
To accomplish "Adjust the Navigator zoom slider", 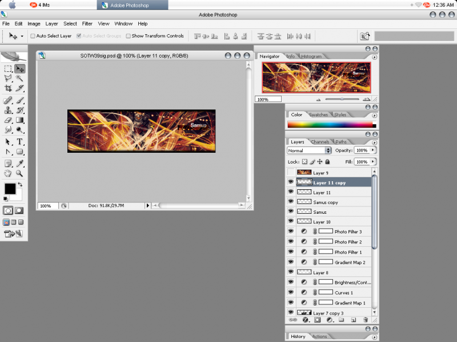I will coord(342,99).
